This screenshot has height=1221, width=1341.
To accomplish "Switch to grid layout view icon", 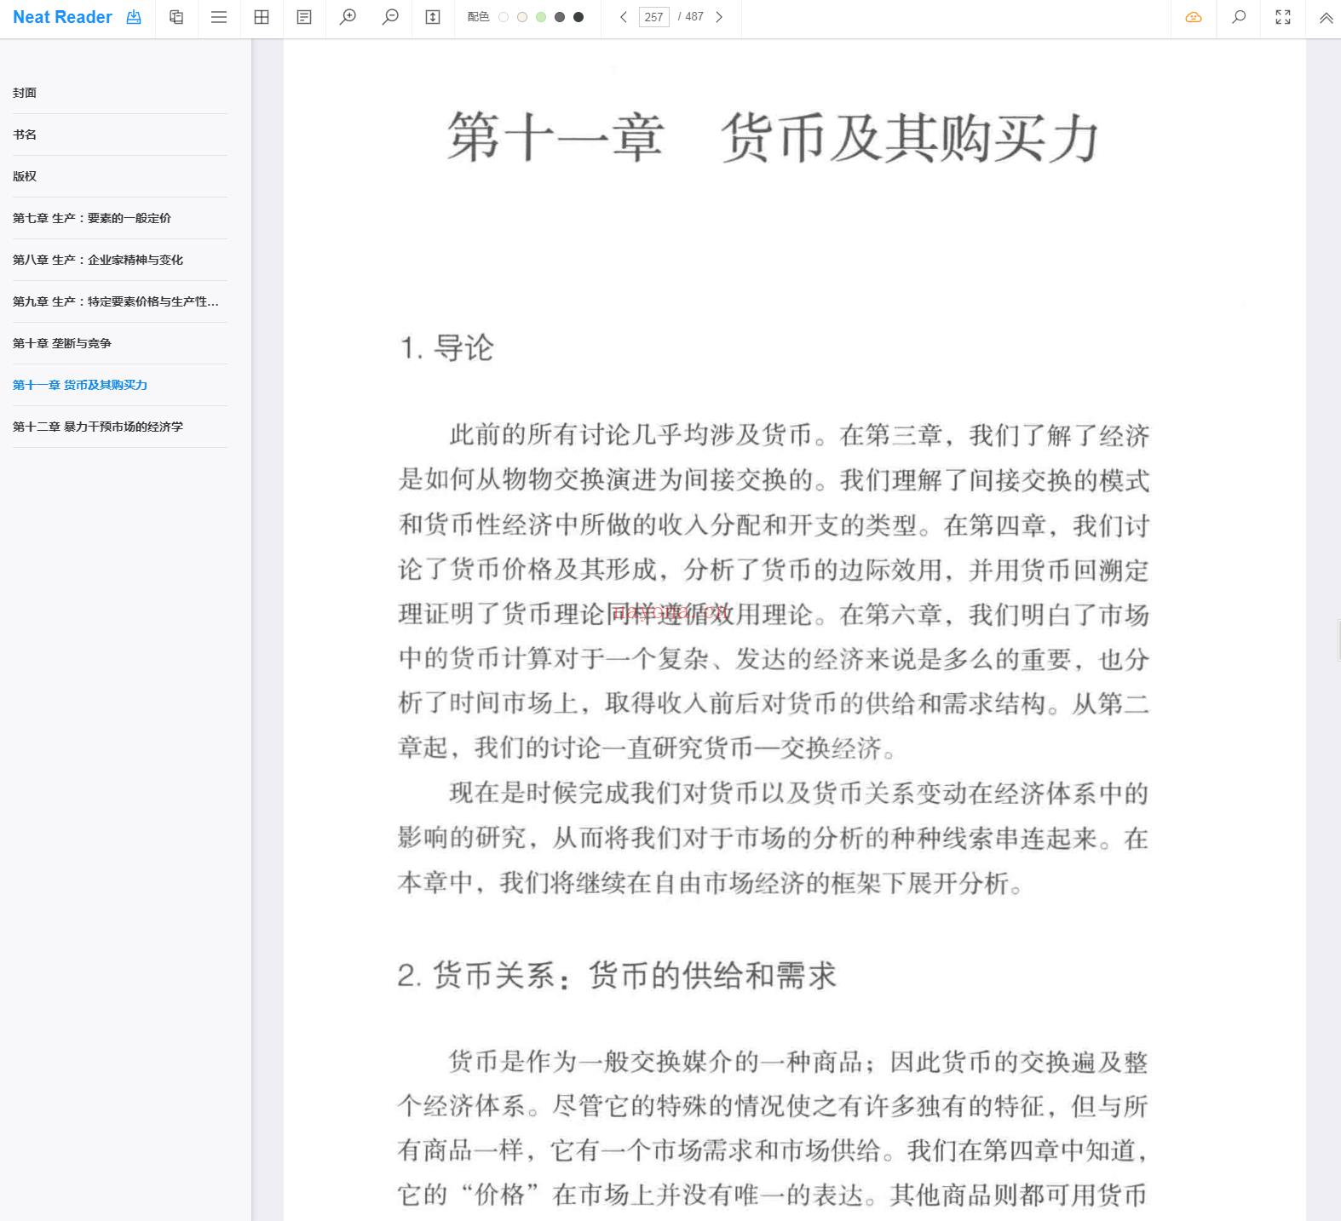I will pyautogui.click(x=262, y=17).
